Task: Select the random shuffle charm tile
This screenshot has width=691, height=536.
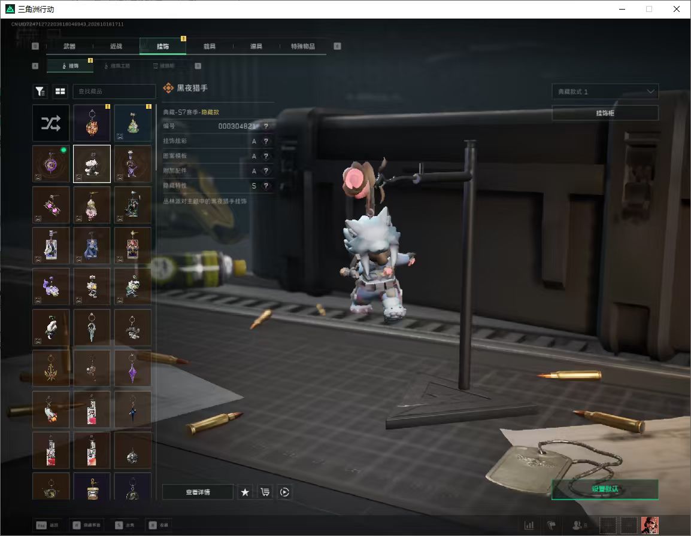Action: pyautogui.click(x=51, y=123)
